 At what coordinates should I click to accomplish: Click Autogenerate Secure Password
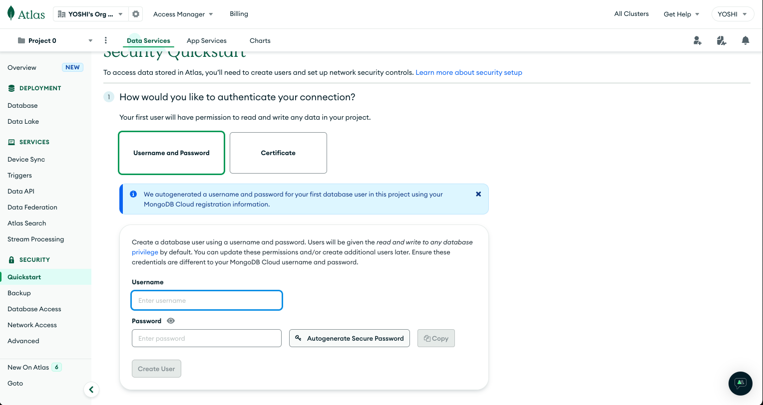350,338
